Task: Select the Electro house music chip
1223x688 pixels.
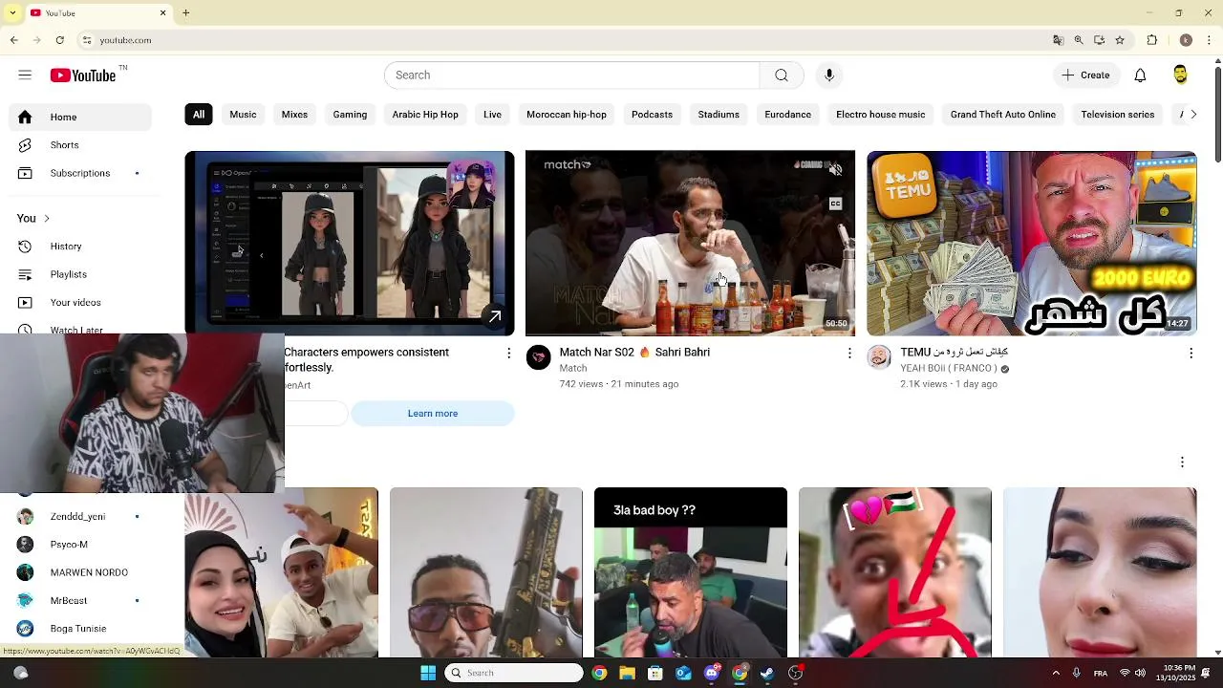Action: [880, 115]
